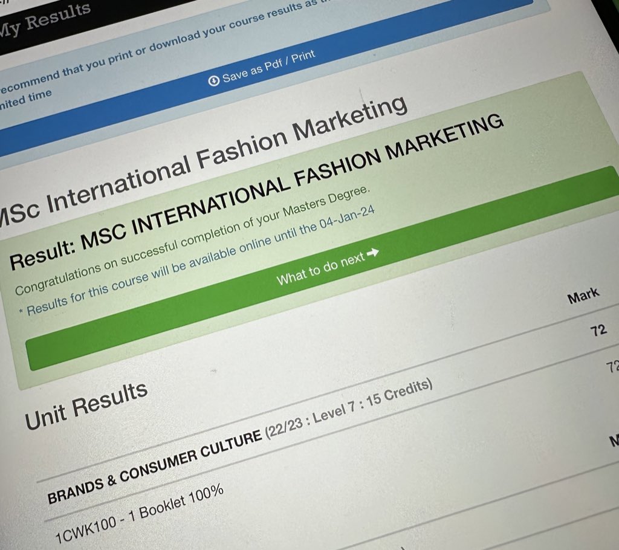
Task: Open the What to do next button
Action: pos(322,268)
